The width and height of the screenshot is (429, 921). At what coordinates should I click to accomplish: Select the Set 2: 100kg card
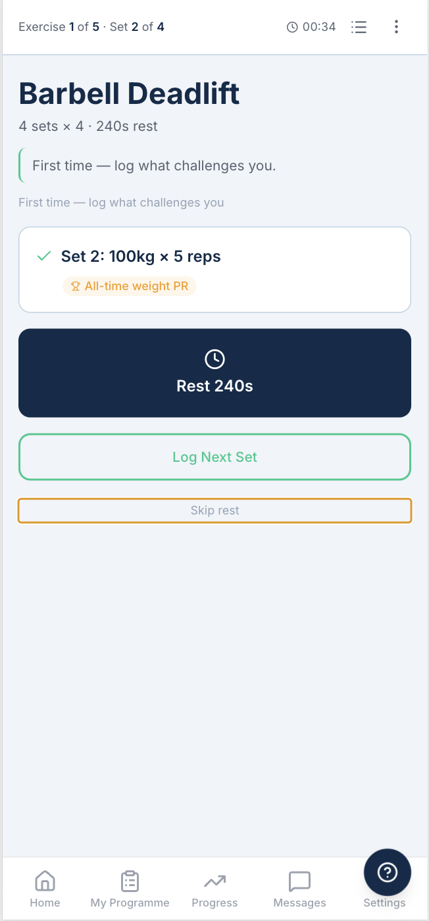214,269
